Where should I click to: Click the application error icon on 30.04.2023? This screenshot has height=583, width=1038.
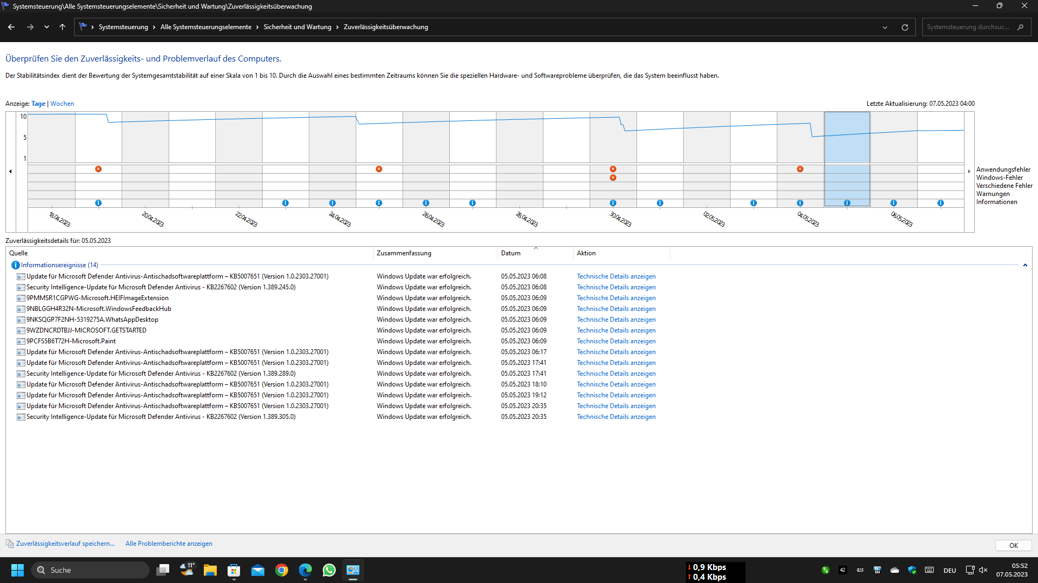point(613,169)
